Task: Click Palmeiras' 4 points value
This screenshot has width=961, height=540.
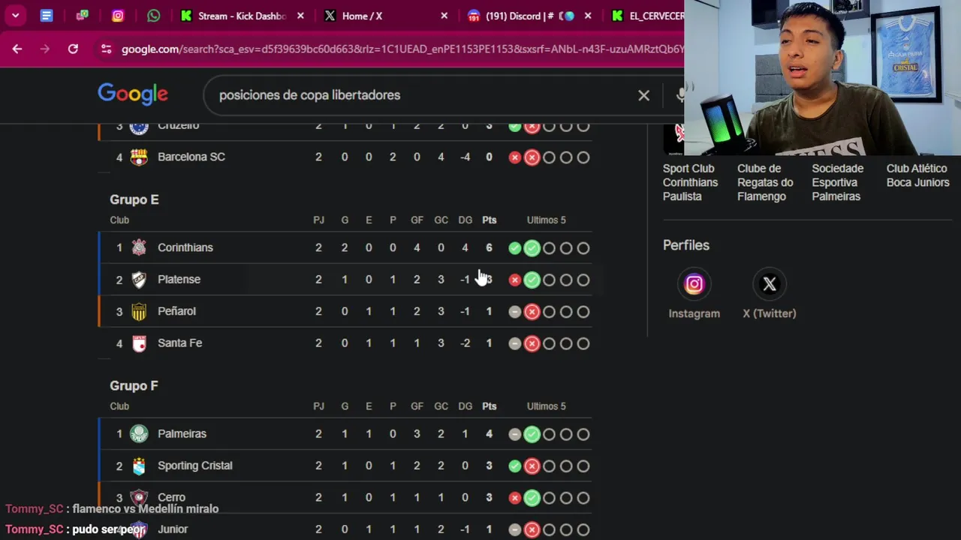Action: click(x=489, y=433)
